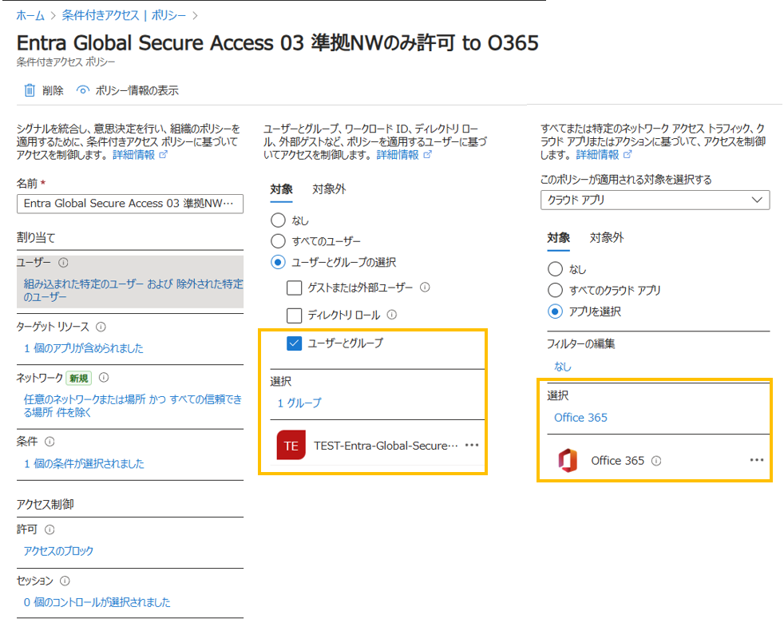Show info for ゲストまたは外部ユーザー
The height and width of the screenshot is (619, 784).
point(425,288)
